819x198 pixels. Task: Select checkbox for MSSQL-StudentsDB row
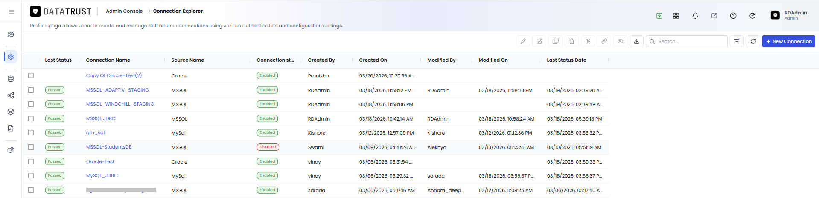coord(31,147)
